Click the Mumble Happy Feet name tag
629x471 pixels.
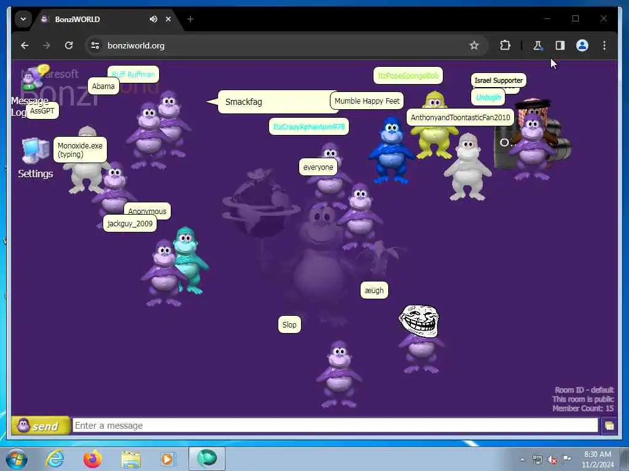click(367, 101)
